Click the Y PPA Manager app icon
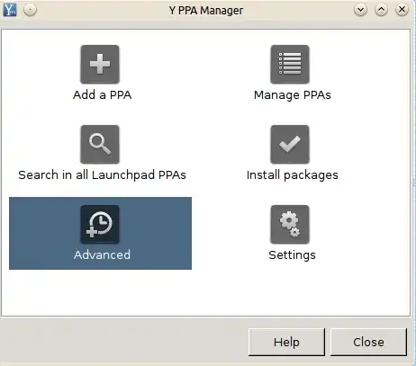The width and height of the screenshot is (416, 366). click(x=10, y=10)
